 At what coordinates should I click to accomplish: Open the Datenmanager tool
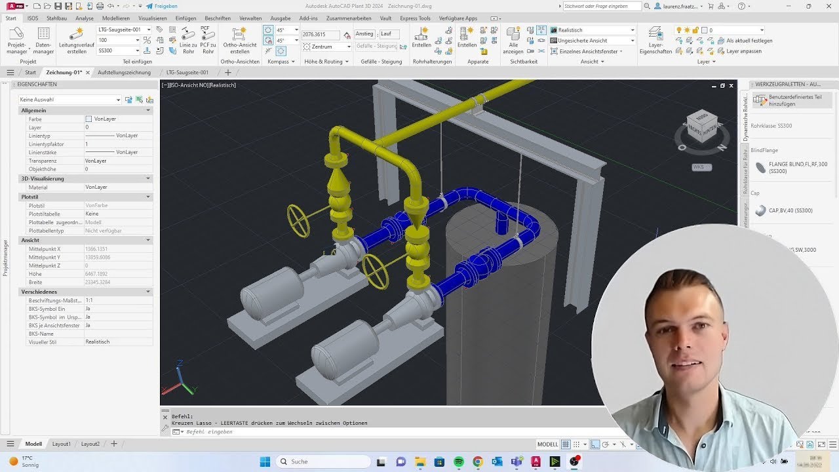(x=43, y=39)
